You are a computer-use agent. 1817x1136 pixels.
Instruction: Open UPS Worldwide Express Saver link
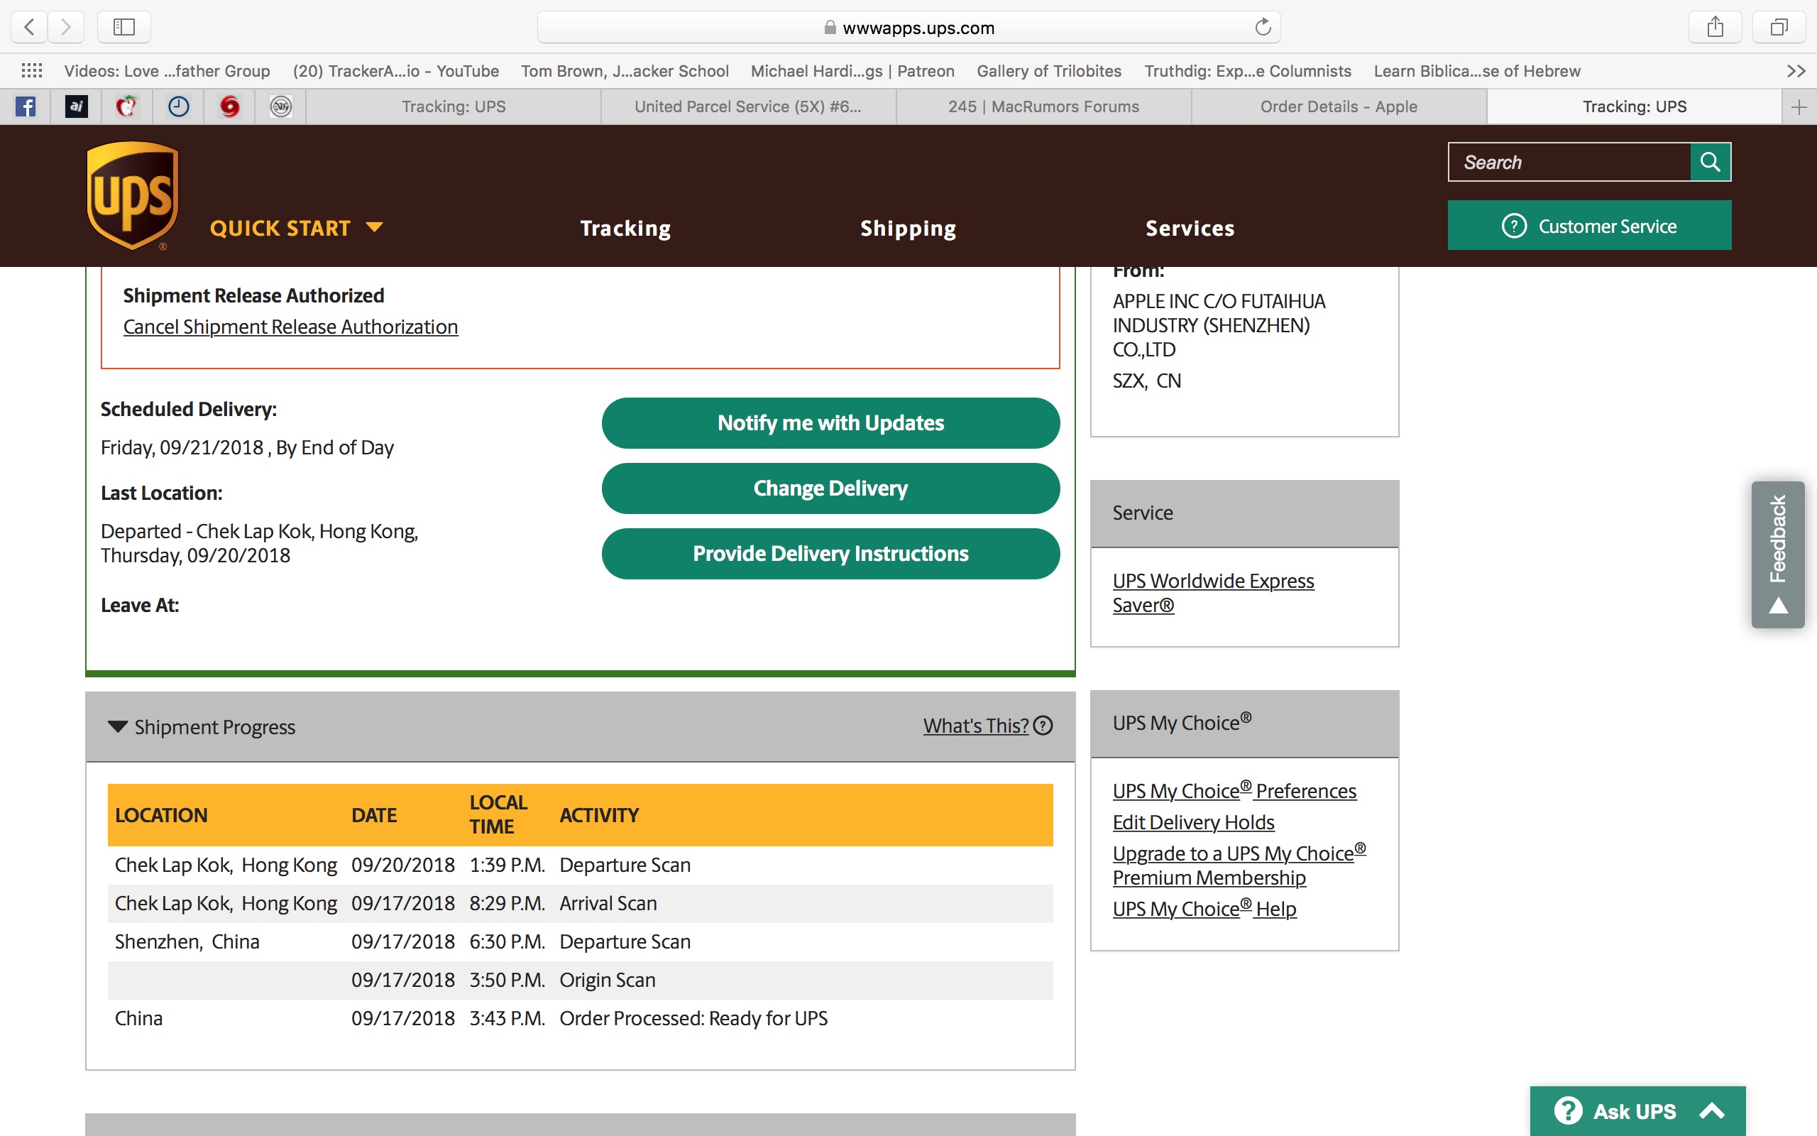[x=1213, y=593]
